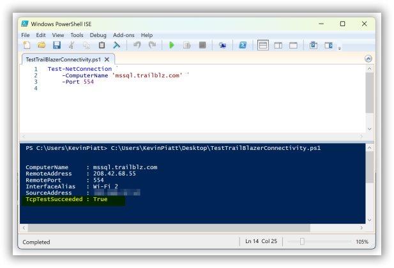Click the script pane vertical scrollbar
The height and width of the screenshot is (268, 394).
[369, 93]
